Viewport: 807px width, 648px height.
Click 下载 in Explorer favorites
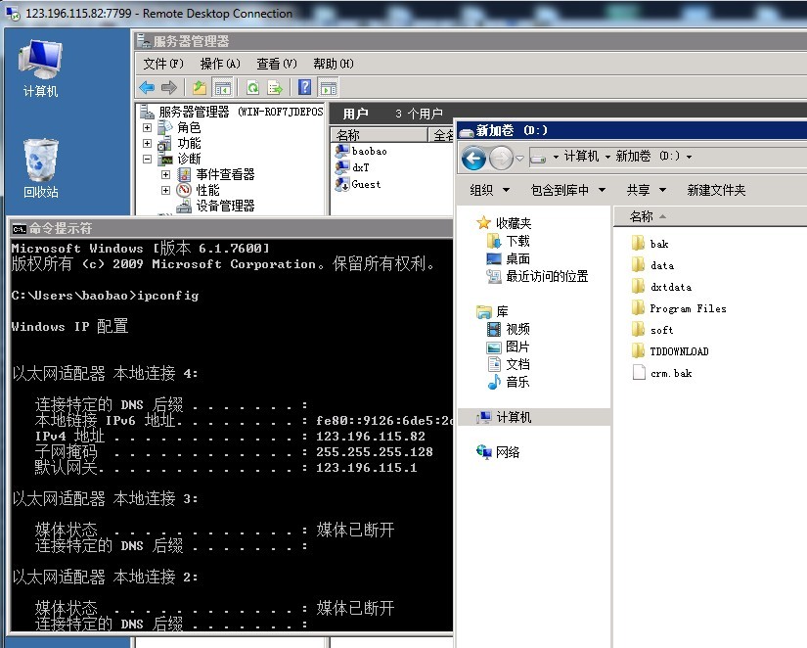[508, 241]
